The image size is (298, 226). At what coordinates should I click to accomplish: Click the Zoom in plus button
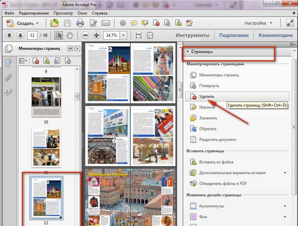96,36
